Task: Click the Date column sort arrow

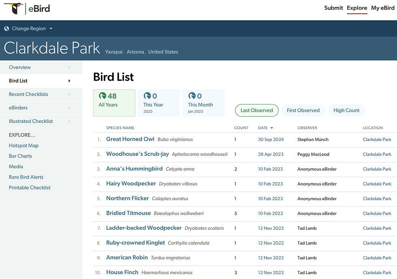Action: coord(271,128)
